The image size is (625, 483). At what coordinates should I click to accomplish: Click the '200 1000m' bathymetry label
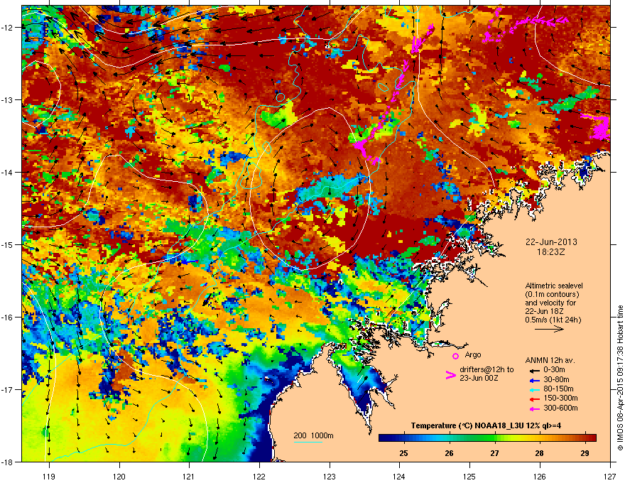(313, 435)
